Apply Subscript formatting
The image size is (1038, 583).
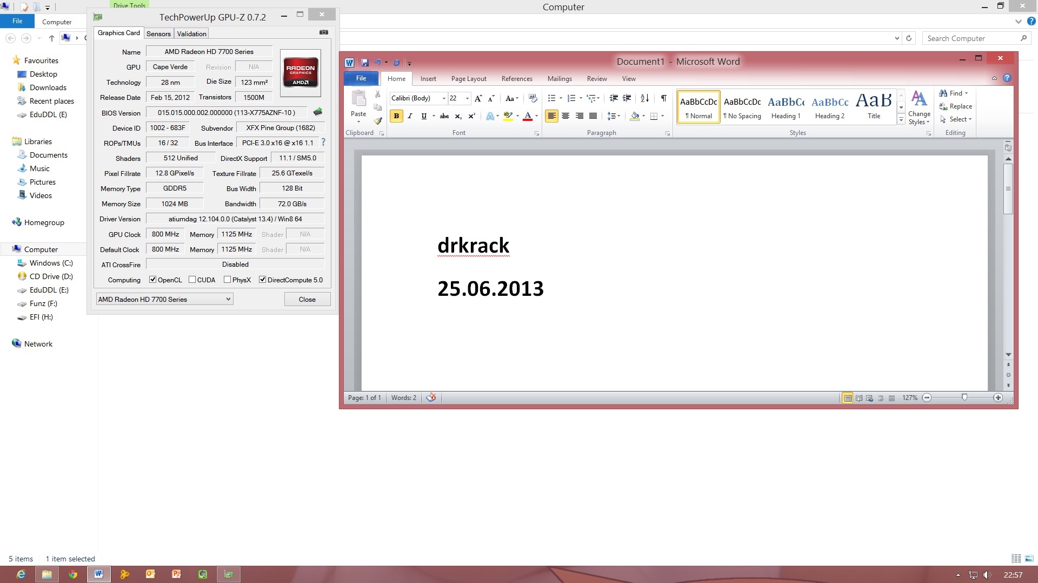458,116
